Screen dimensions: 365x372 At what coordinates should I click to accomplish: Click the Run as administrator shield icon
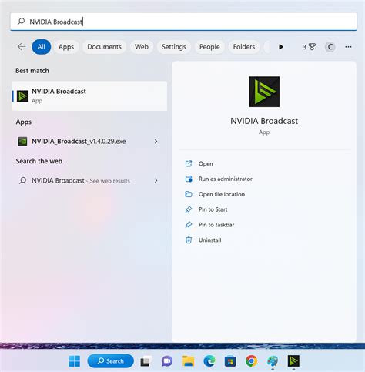coord(189,179)
